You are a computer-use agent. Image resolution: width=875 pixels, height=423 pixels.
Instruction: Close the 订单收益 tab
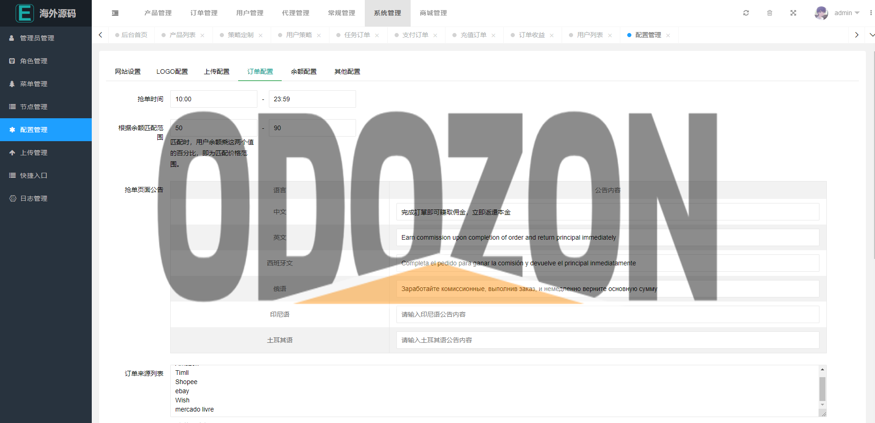552,35
